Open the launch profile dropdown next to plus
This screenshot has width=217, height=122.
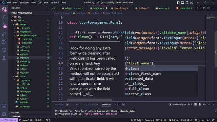(192, 105)
